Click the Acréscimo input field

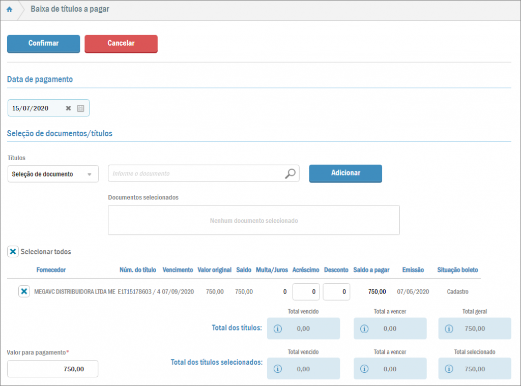(306, 292)
